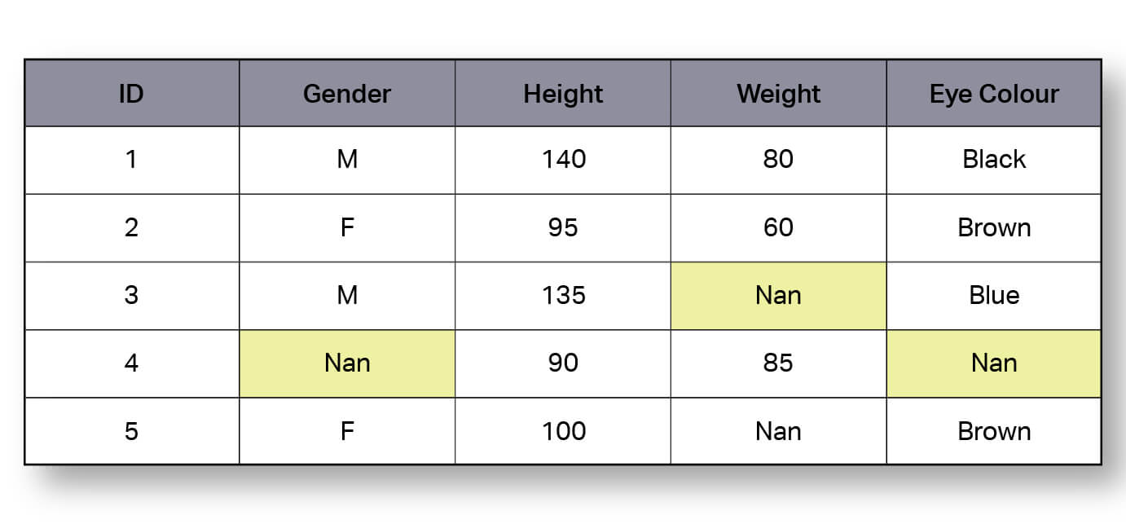Select the Brown cell in row 2
This screenshot has height=524, width=1126.
tap(994, 228)
